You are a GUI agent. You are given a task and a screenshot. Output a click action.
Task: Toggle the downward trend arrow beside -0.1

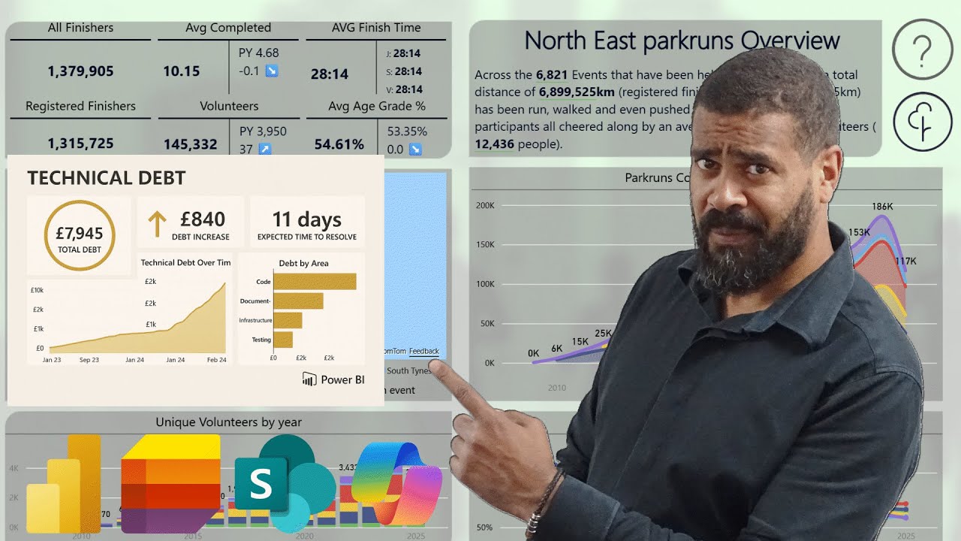(273, 72)
